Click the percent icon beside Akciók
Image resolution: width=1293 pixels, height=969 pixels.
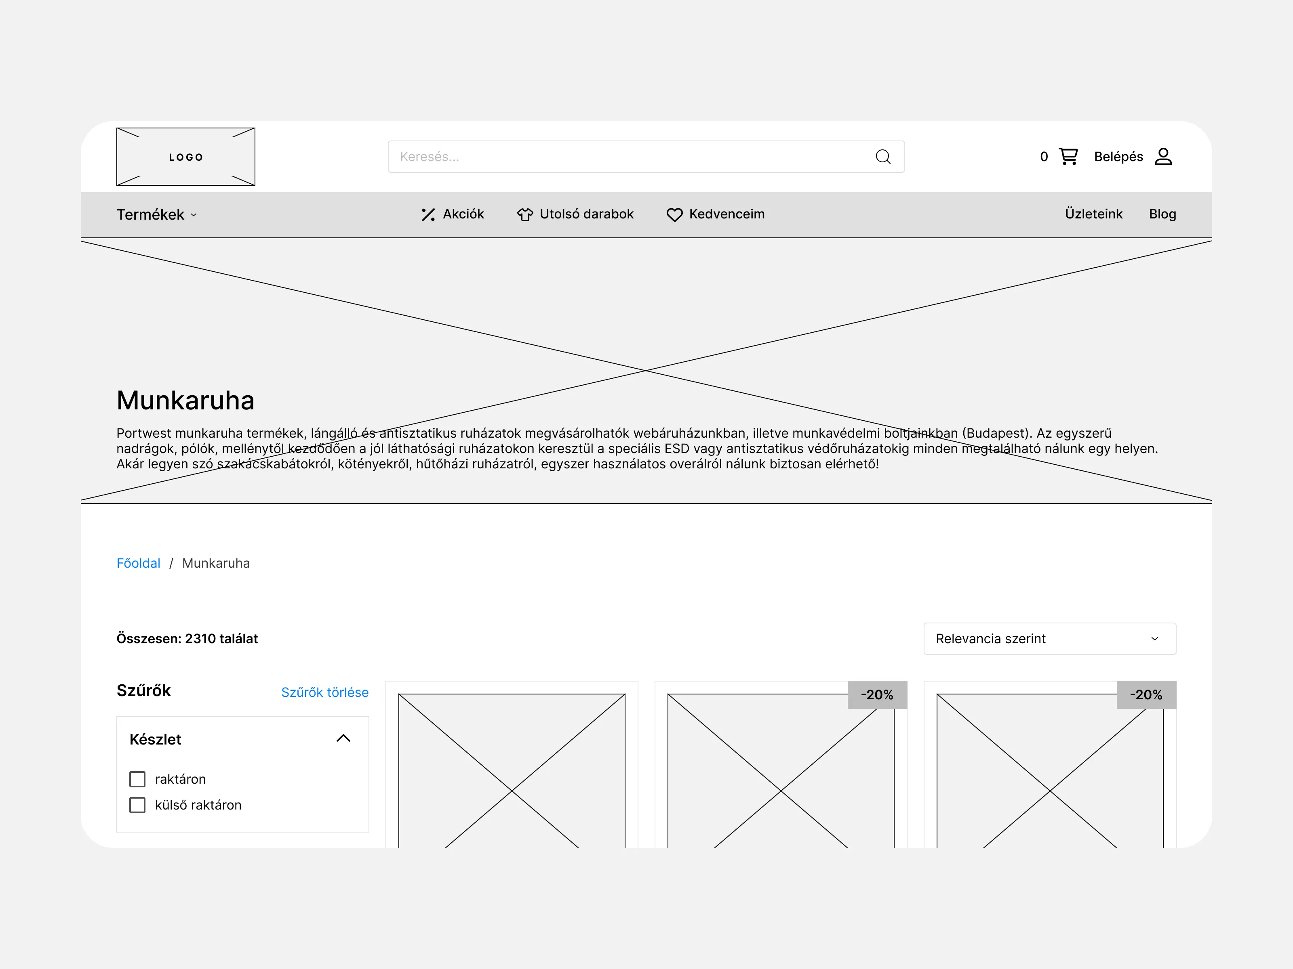click(x=428, y=215)
